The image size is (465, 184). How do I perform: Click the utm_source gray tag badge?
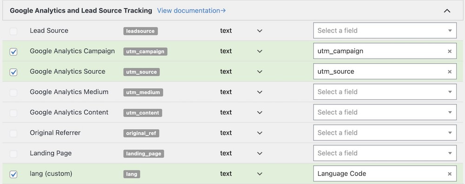point(141,72)
